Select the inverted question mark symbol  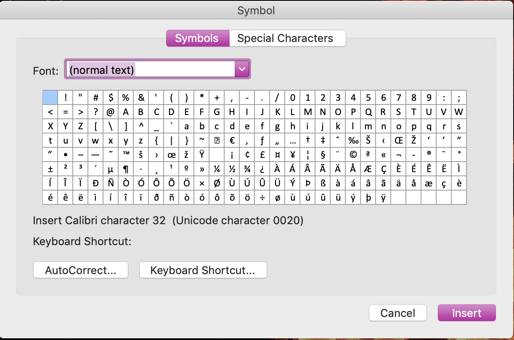pos(262,169)
